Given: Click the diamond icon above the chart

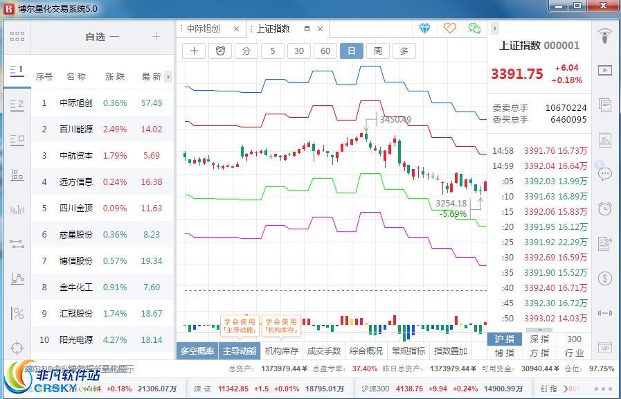Looking at the screenshot, I should [425, 28].
